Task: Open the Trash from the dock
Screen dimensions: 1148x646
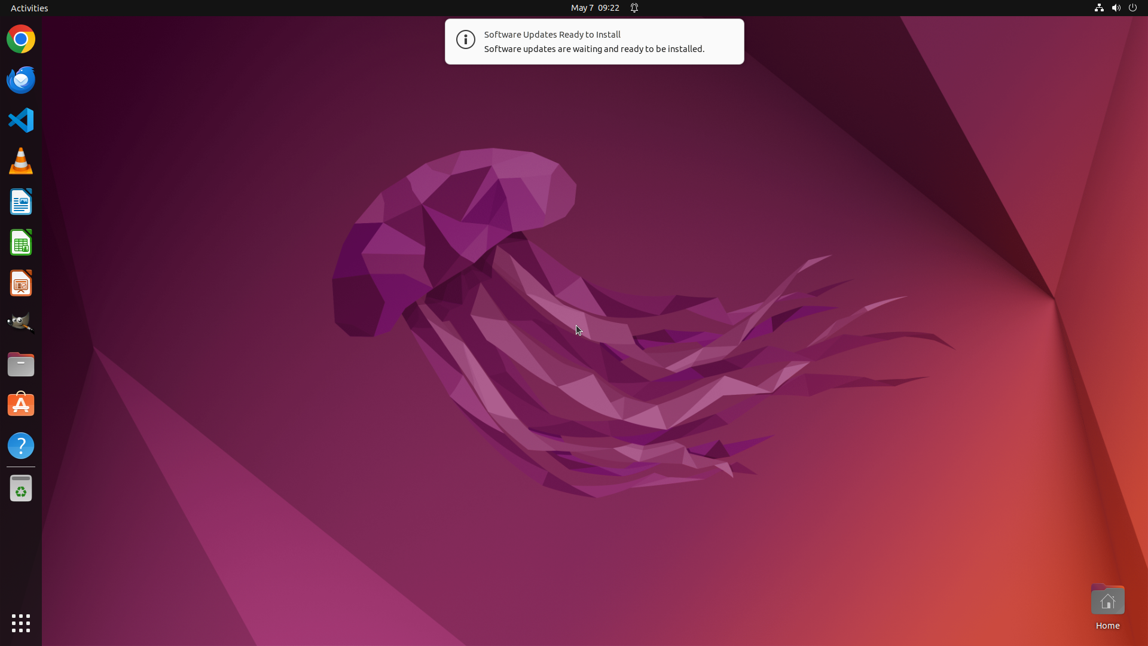Action: (x=21, y=489)
